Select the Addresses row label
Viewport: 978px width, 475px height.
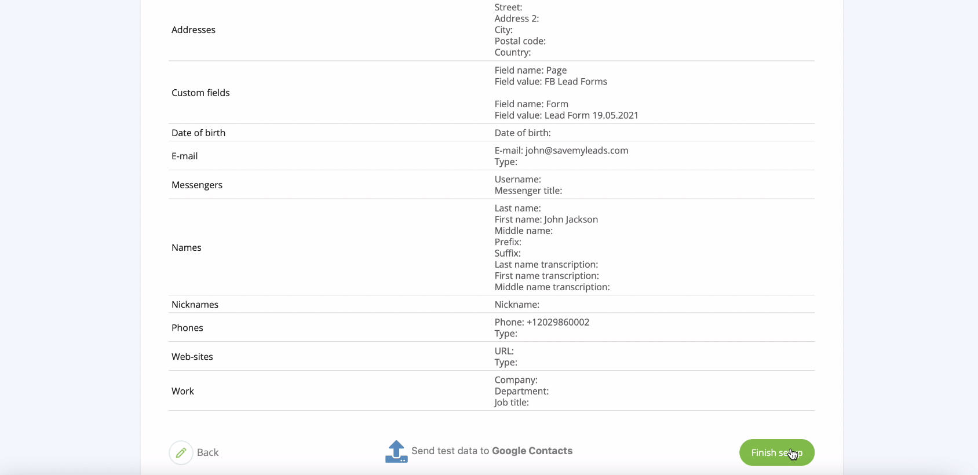[x=194, y=30]
